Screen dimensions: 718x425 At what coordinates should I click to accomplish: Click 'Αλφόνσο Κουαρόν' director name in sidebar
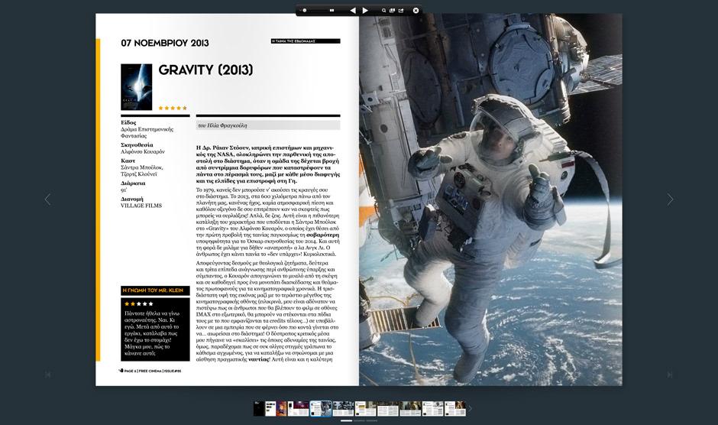[143, 151]
